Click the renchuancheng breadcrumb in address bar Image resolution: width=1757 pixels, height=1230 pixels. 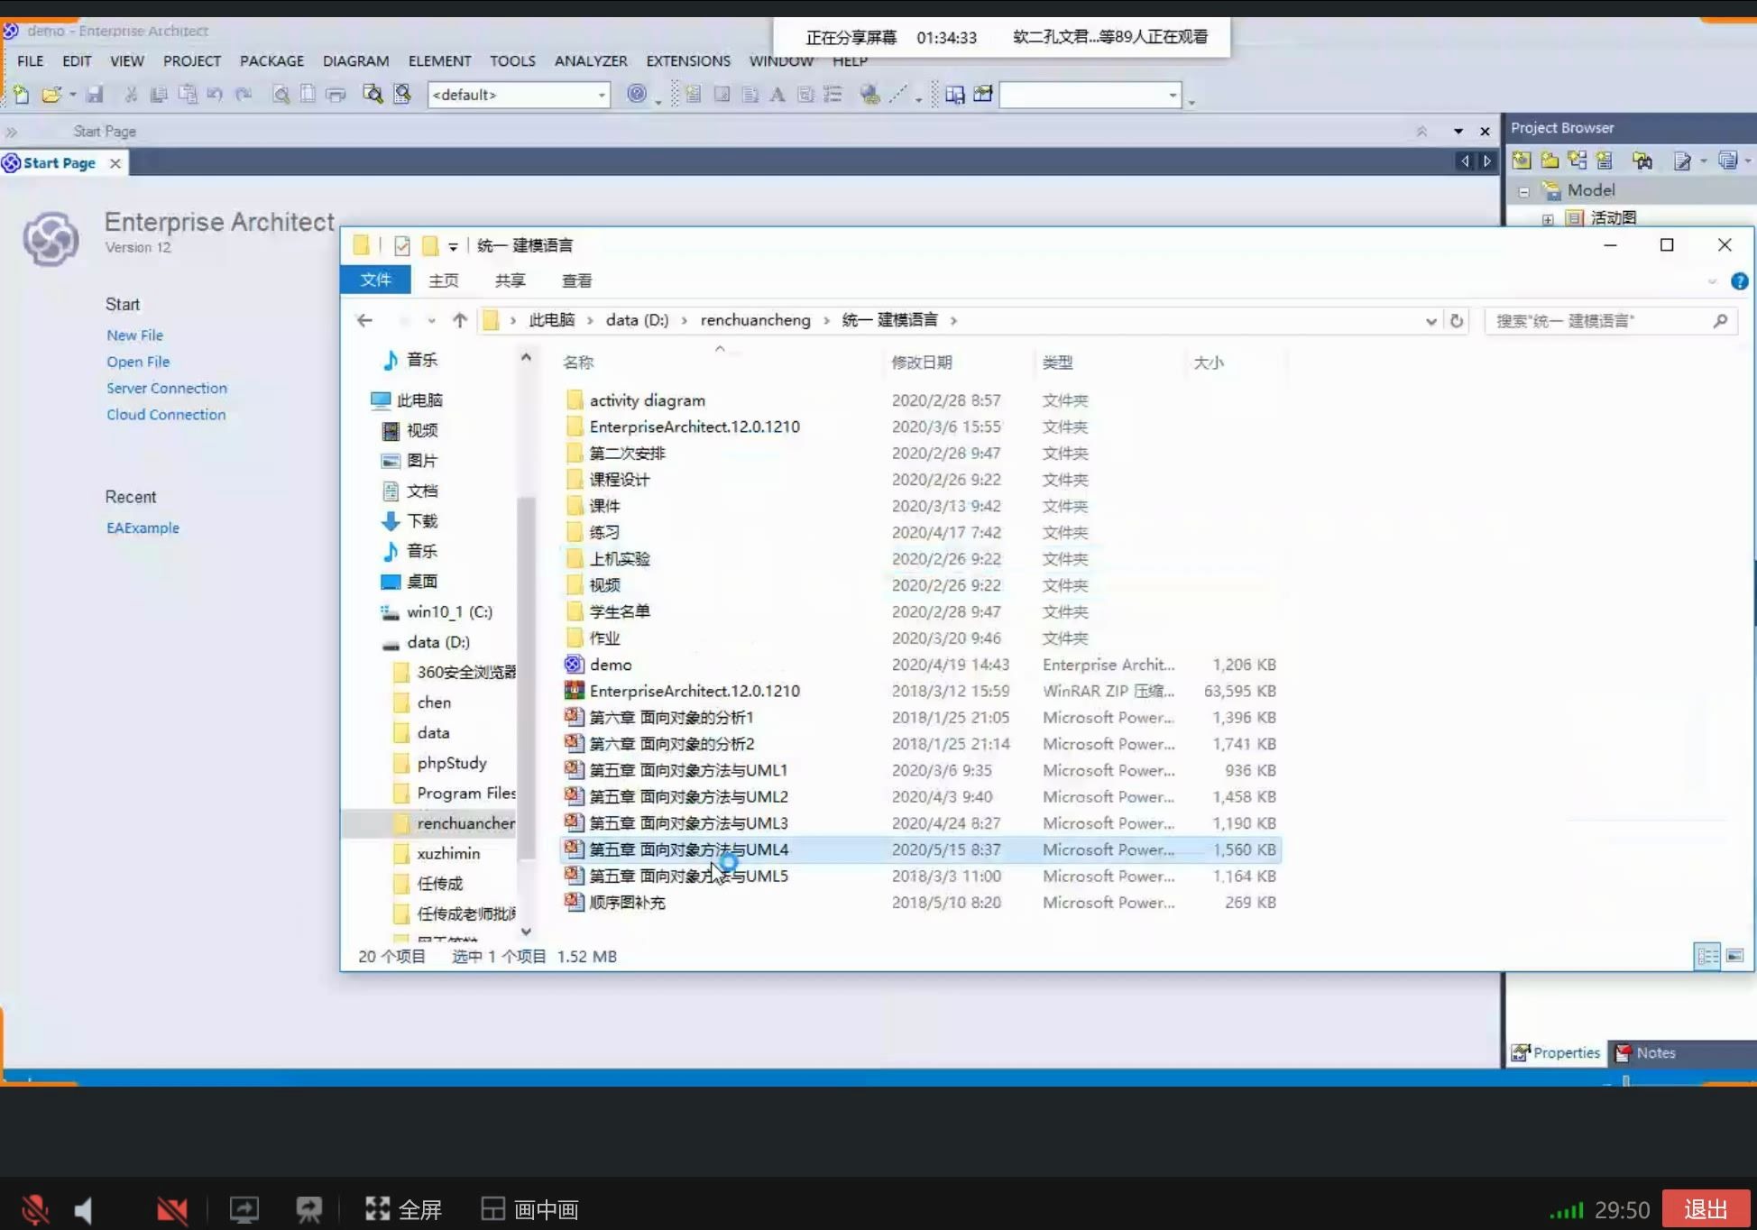[756, 320]
